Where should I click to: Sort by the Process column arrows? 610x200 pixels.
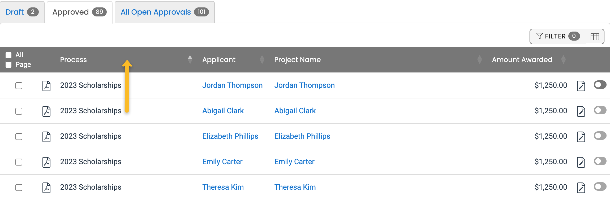click(190, 59)
